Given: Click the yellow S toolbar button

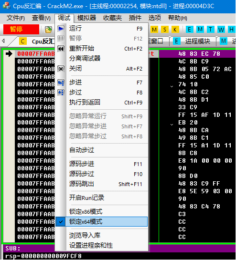Looking at the screenshot, I should pyautogui.click(x=165, y=30).
